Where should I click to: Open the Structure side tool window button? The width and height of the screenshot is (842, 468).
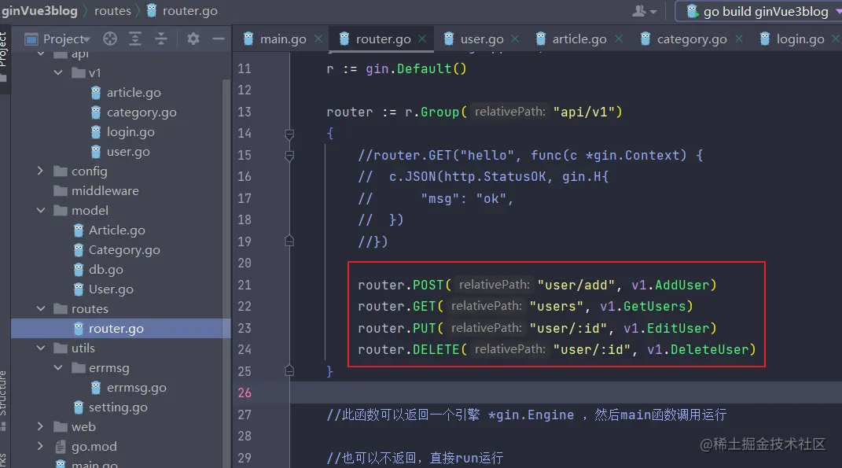click(4, 400)
